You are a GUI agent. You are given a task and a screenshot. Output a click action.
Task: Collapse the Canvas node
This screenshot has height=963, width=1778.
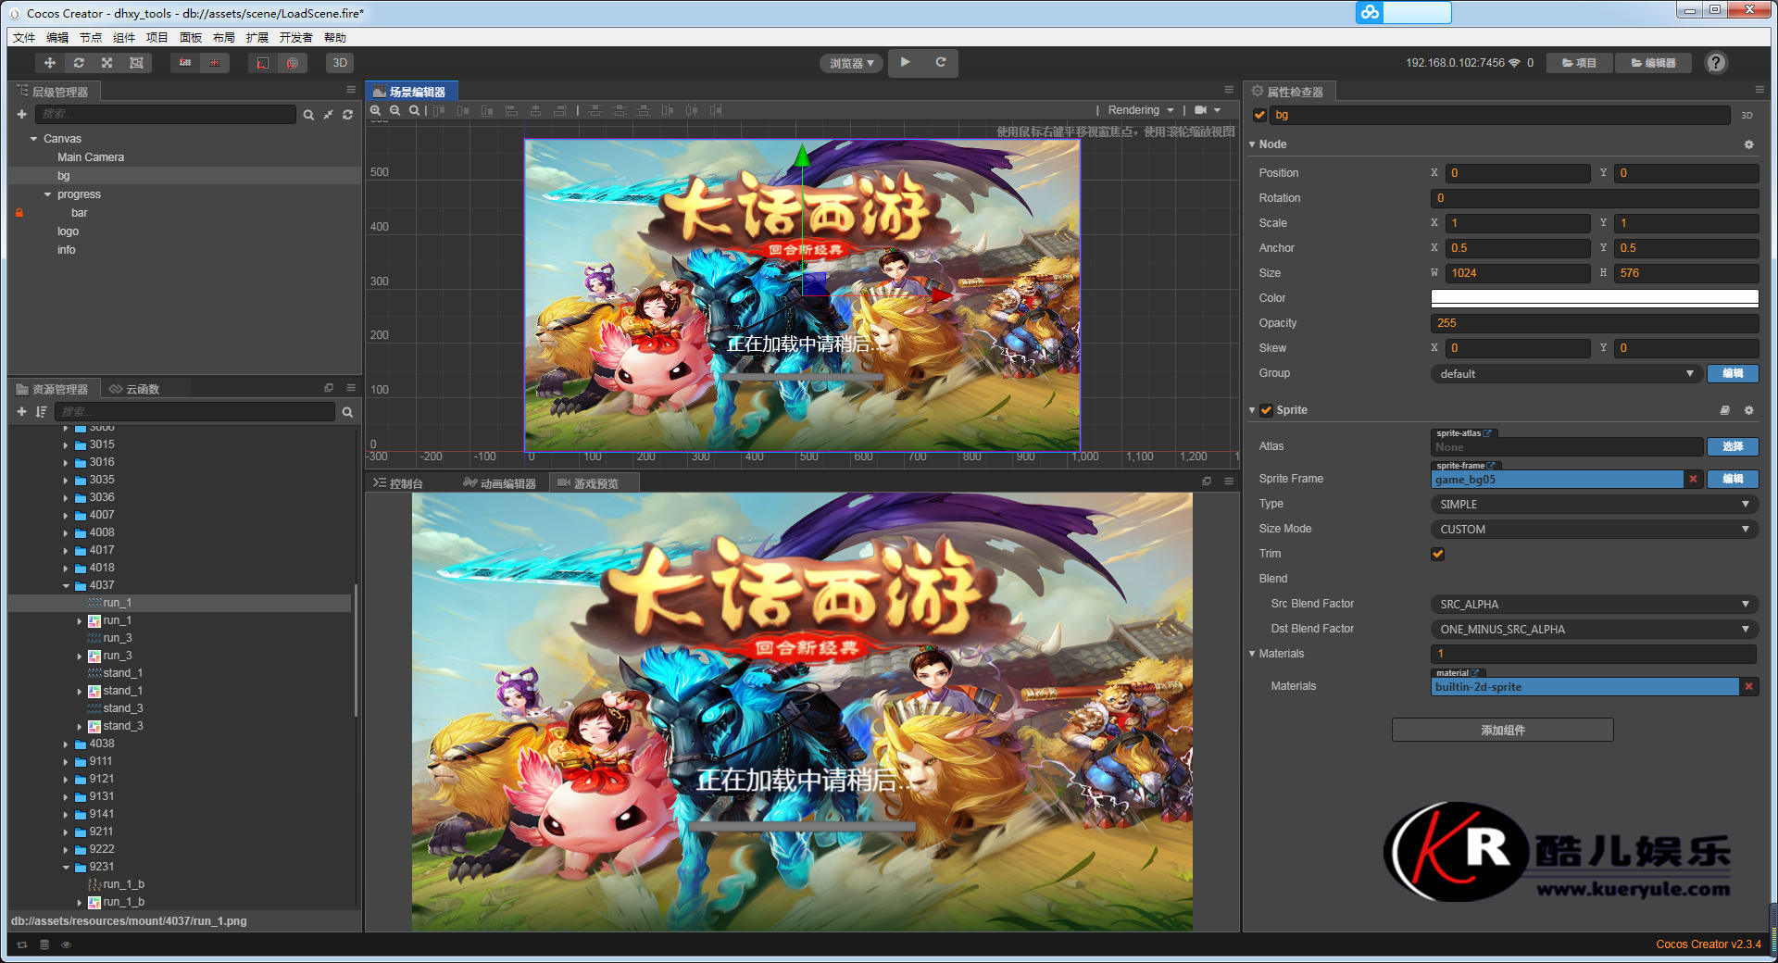point(34,139)
